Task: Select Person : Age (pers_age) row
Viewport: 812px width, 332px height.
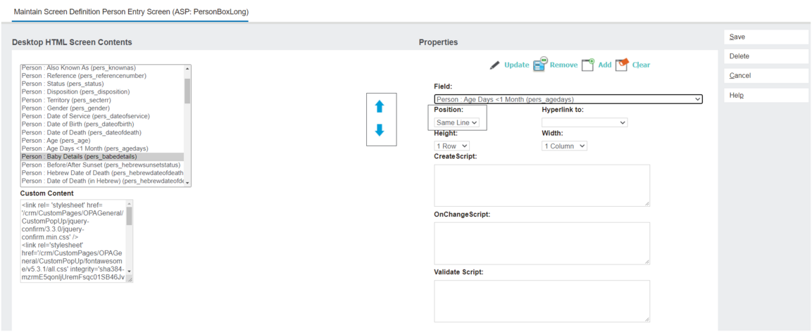Action: (x=102, y=140)
